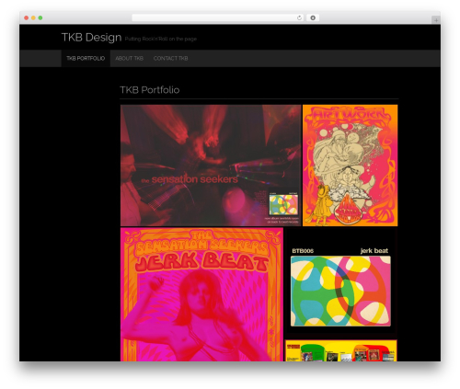Click the browser address bar
Screen dimensions: 460x389
pyautogui.click(x=218, y=17)
